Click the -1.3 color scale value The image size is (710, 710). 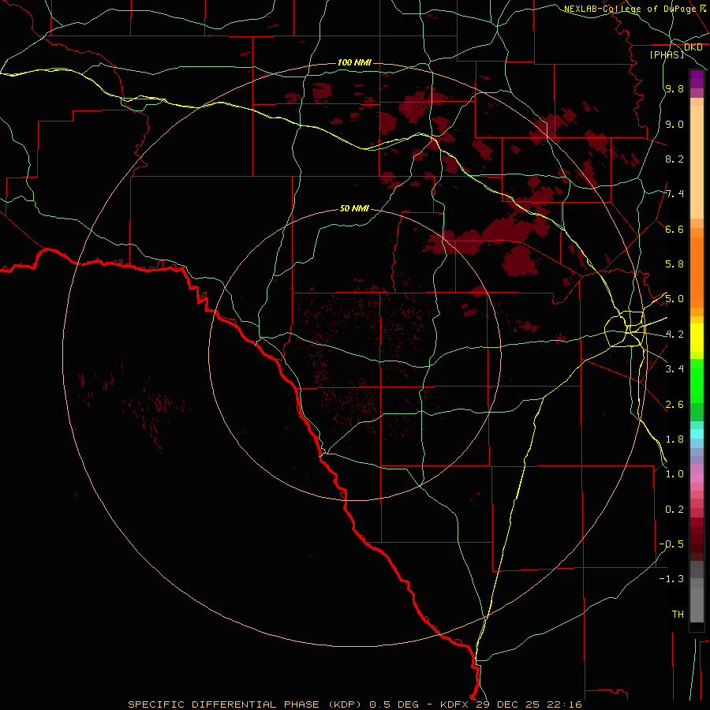(671, 579)
